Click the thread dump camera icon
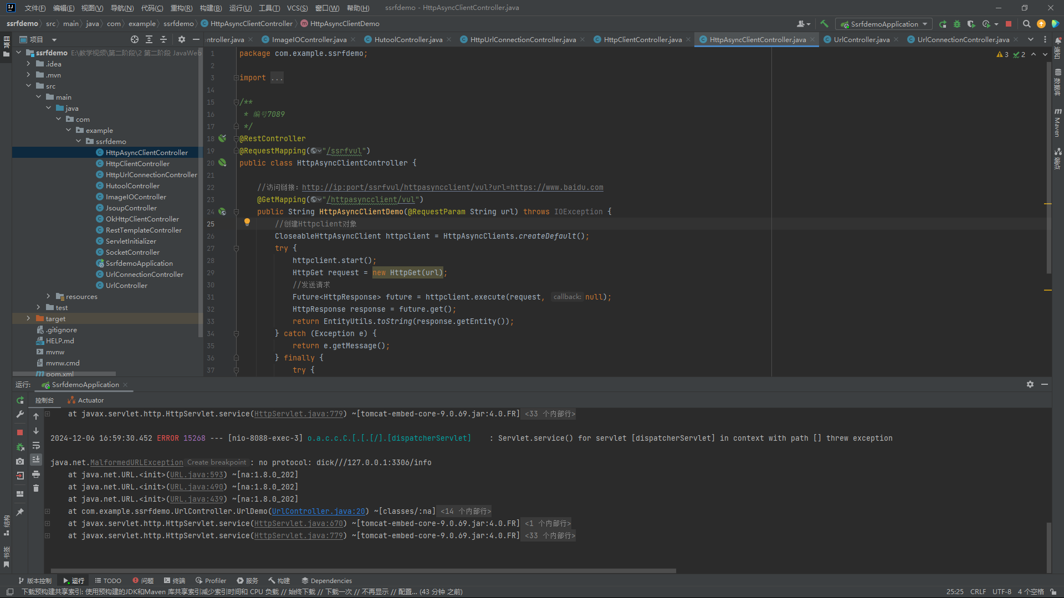Image resolution: width=1064 pixels, height=598 pixels. click(20, 461)
